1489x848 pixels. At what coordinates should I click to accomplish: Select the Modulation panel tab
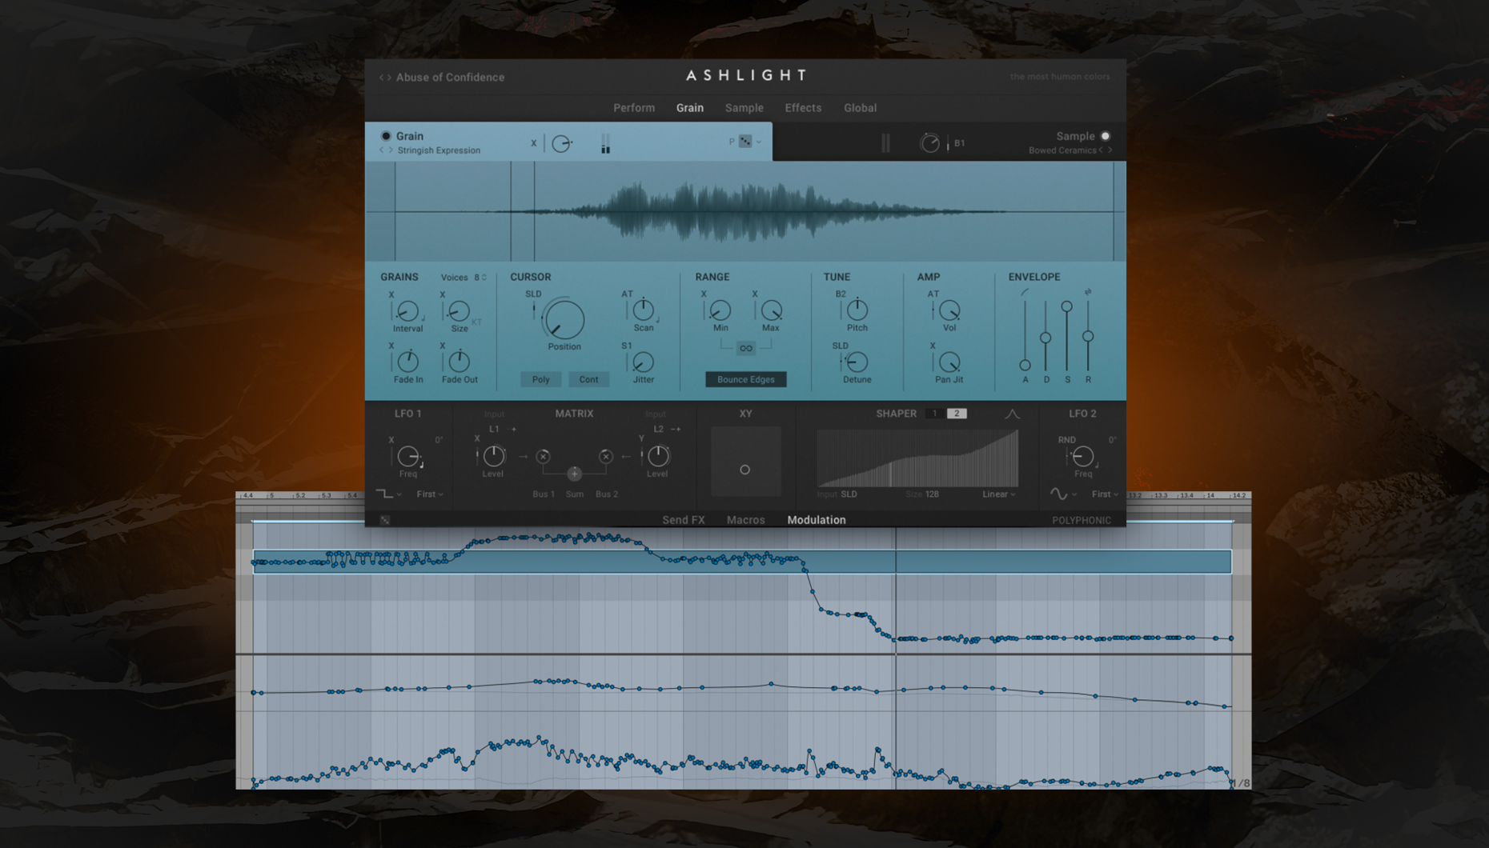pos(816,520)
